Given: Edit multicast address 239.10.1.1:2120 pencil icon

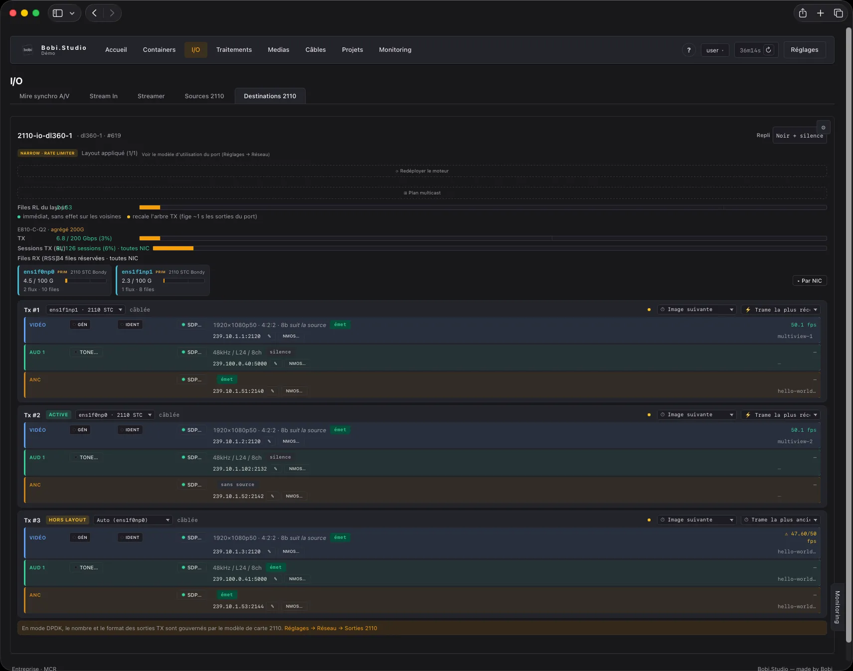Looking at the screenshot, I should (x=269, y=336).
